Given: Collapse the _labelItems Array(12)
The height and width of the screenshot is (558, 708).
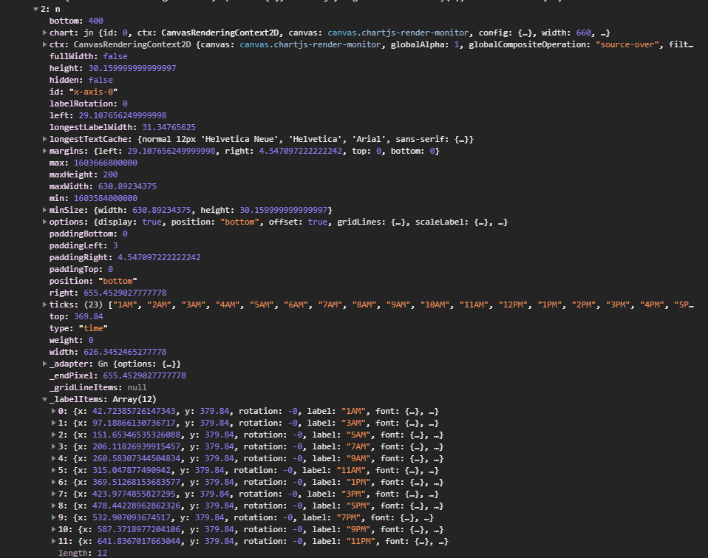Looking at the screenshot, I should [43, 398].
